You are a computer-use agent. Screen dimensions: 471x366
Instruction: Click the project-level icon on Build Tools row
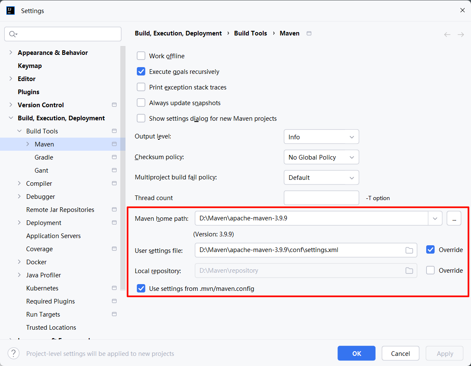(114, 131)
